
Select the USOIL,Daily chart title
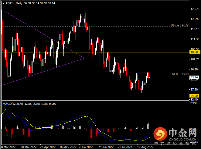pyautogui.click(x=14, y=3)
